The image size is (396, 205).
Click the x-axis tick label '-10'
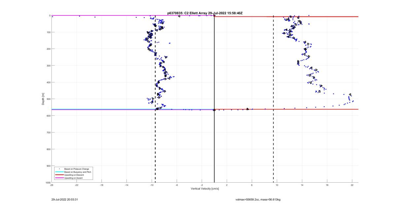click(152, 185)
